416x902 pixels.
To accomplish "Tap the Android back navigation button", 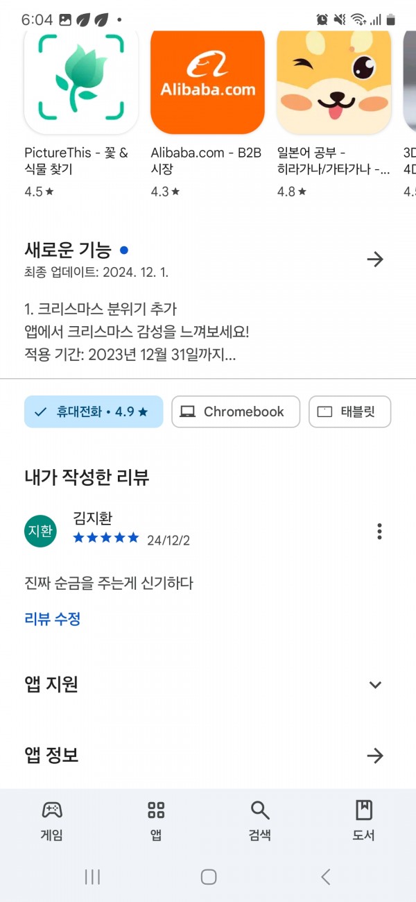I will (325, 877).
